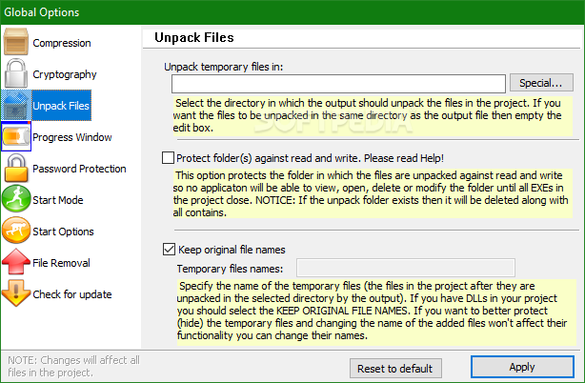585x383 pixels.
Task: Click the Compression box icon
Action: [15, 42]
